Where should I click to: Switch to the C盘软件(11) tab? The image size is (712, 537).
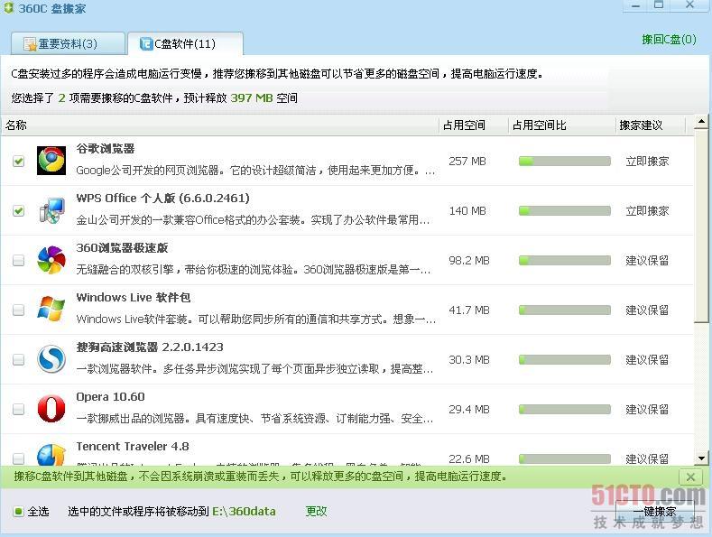tap(185, 43)
